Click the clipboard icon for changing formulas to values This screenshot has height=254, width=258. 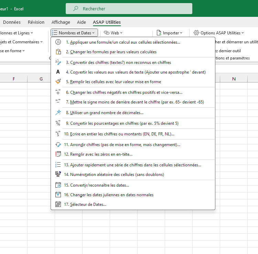[x=58, y=52]
